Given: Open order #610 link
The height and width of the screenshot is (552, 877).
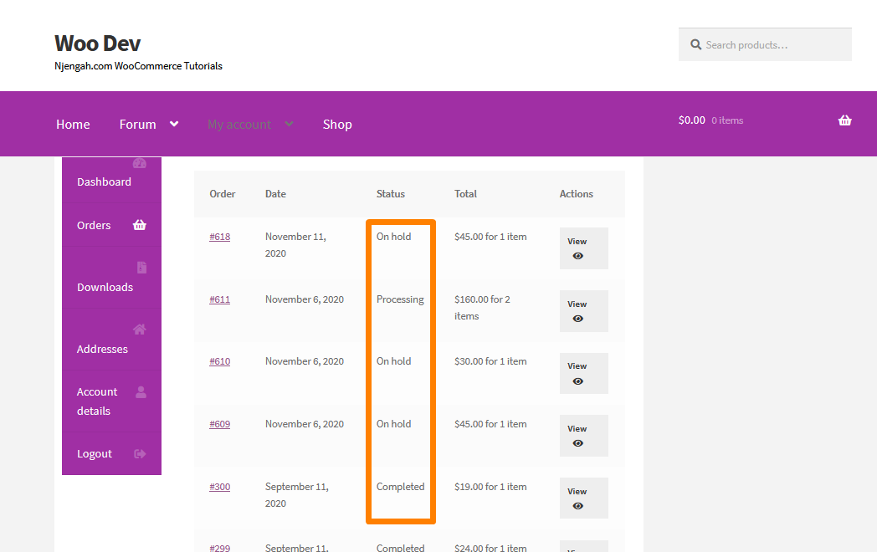Looking at the screenshot, I should (220, 361).
